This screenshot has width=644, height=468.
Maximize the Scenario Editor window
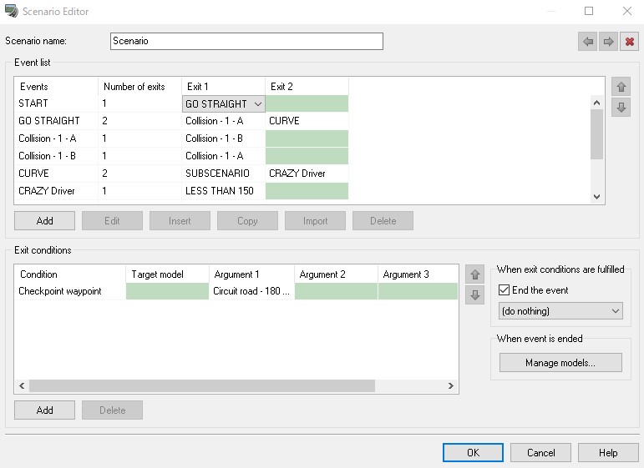point(589,11)
